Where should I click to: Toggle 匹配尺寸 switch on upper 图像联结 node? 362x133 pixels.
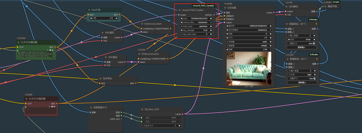[x=314, y=43]
